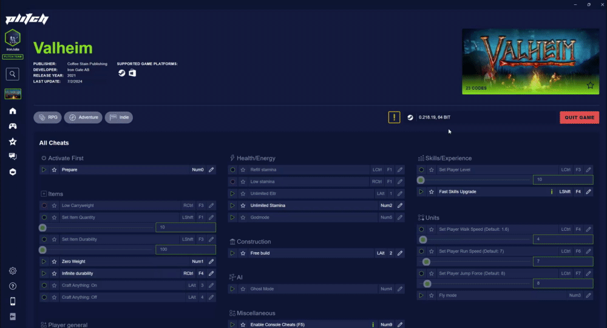Collapse the Activate First category header
The height and width of the screenshot is (328, 607).
62,158
